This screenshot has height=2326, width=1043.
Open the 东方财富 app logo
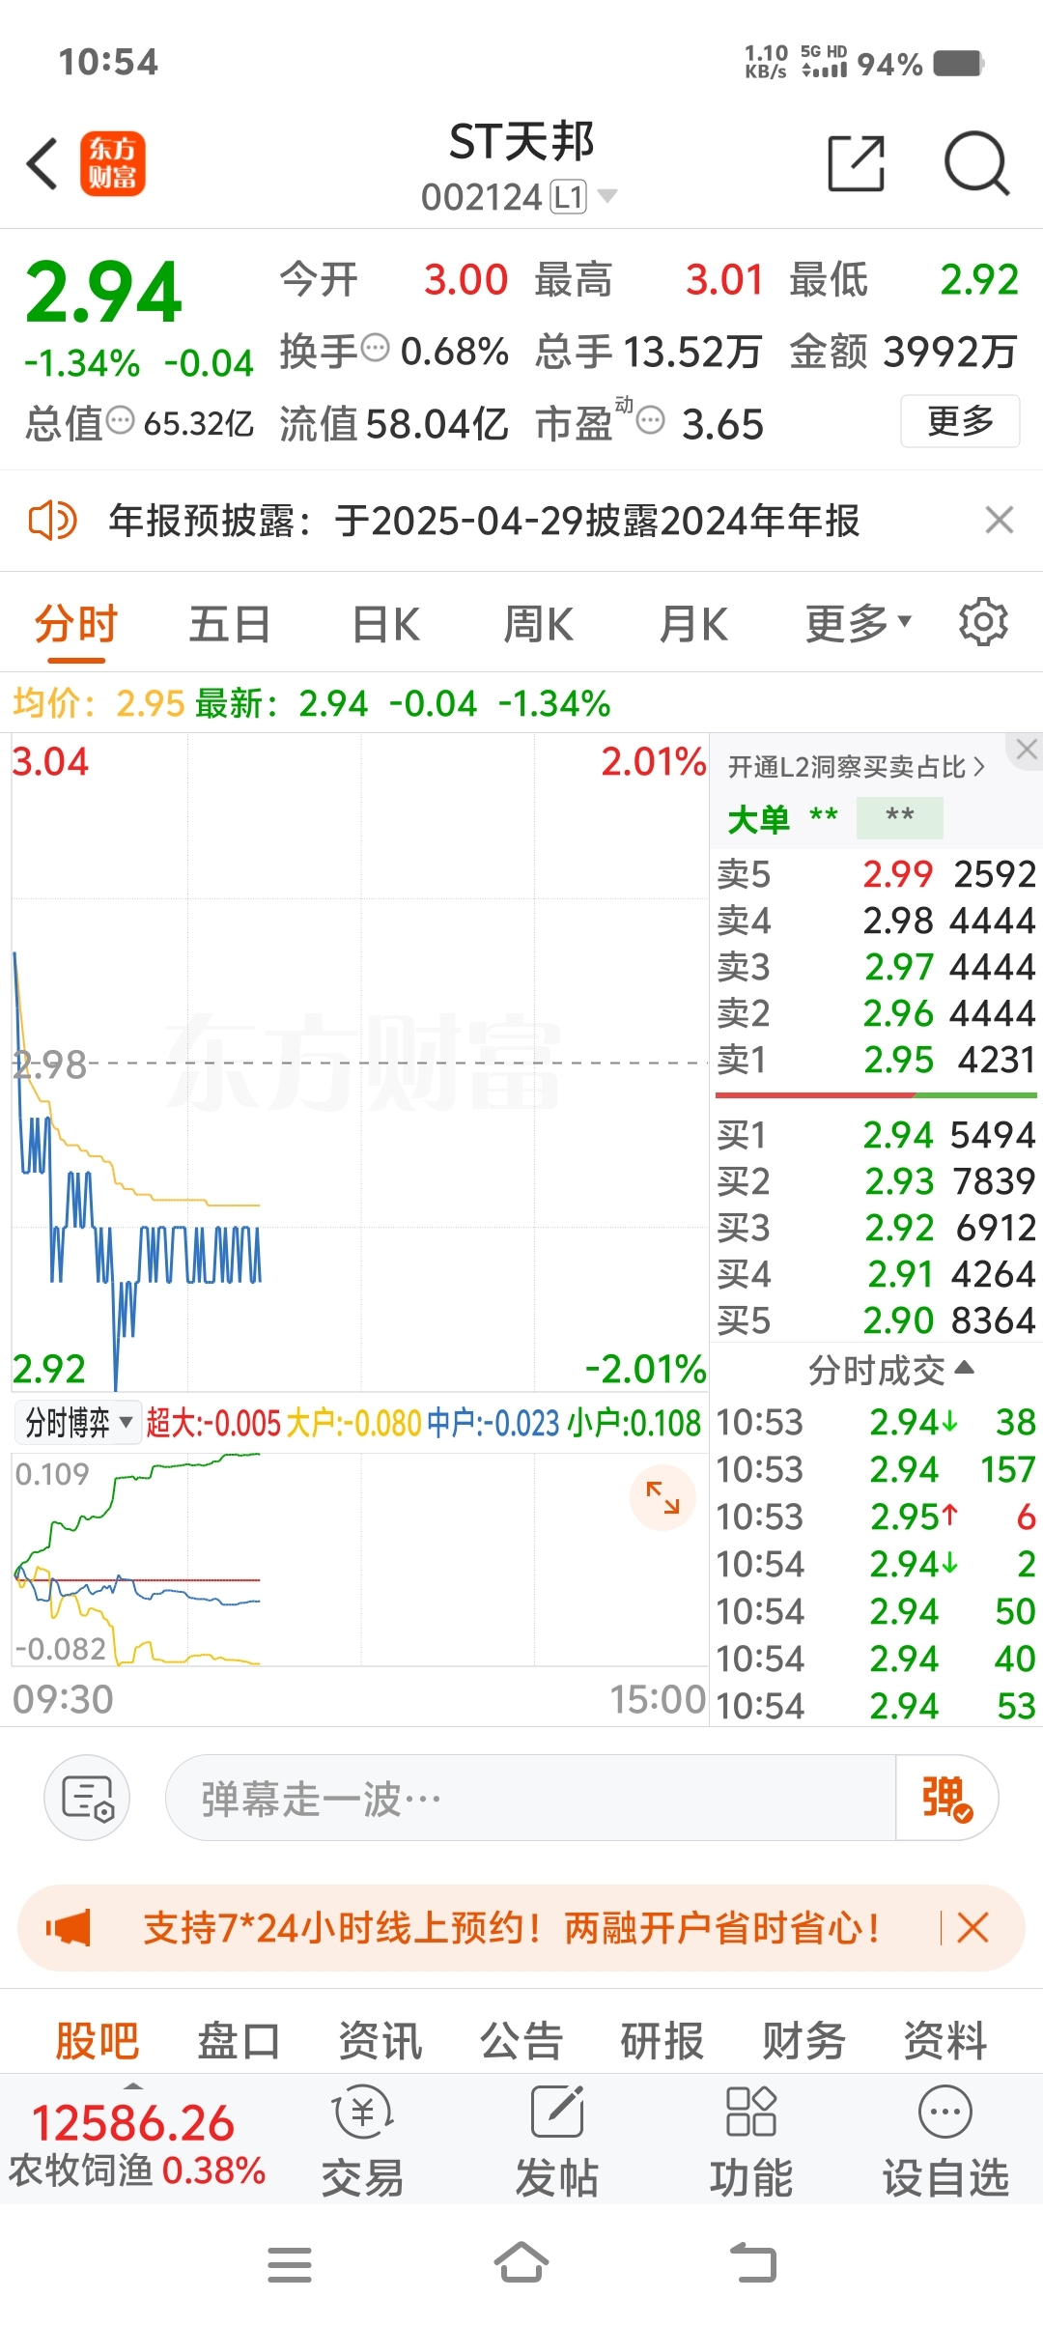tap(112, 163)
